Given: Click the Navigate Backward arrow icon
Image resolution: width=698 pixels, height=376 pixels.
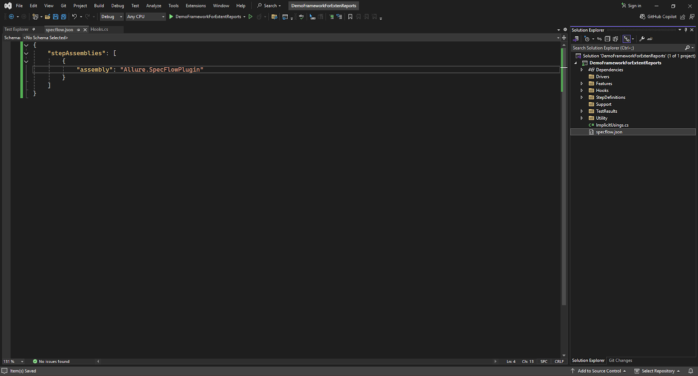Looking at the screenshot, I should pos(11,16).
